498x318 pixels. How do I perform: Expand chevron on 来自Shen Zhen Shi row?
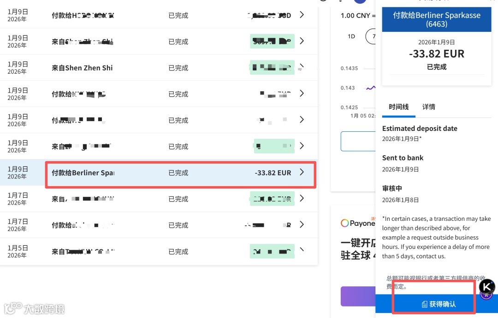point(302,67)
